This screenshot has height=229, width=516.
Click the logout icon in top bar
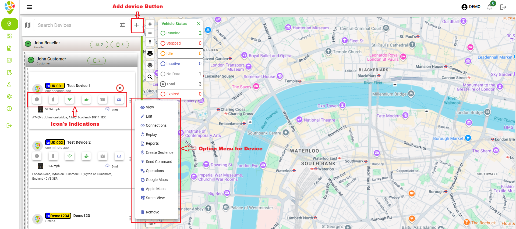pos(503,7)
